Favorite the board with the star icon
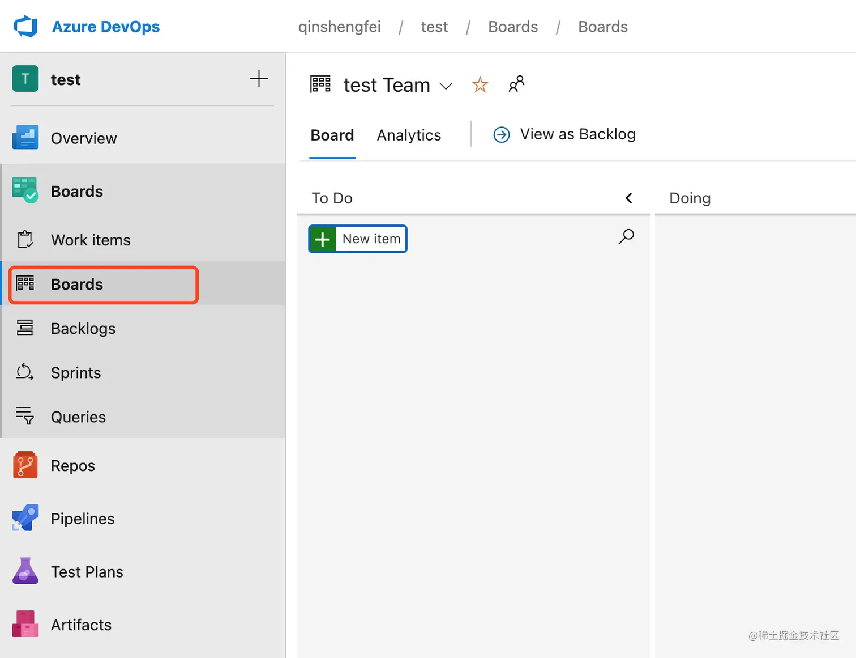 pyautogui.click(x=480, y=84)
